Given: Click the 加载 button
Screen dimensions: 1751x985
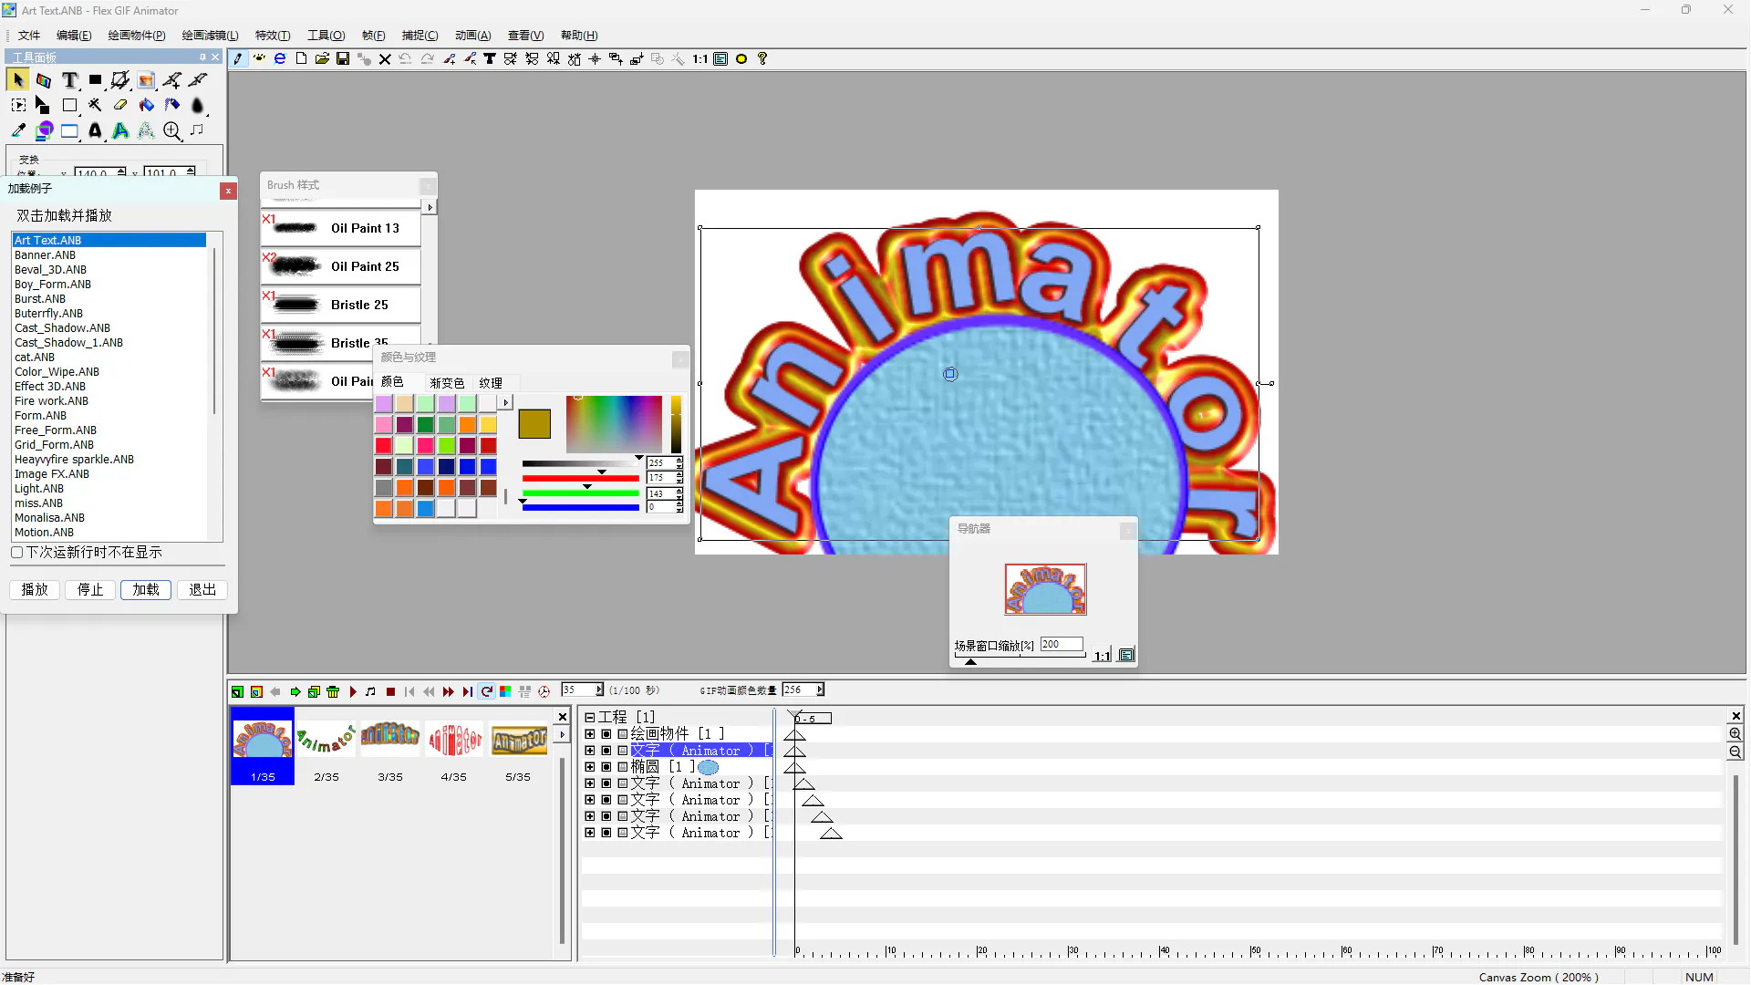Looking at the screenshot, I should pos(146,590).
